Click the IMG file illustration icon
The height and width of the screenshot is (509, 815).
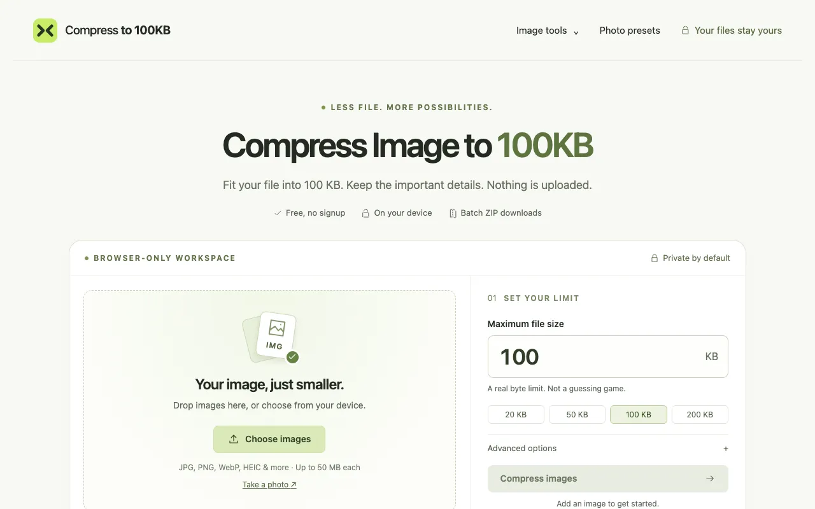(x=271, y=338)
